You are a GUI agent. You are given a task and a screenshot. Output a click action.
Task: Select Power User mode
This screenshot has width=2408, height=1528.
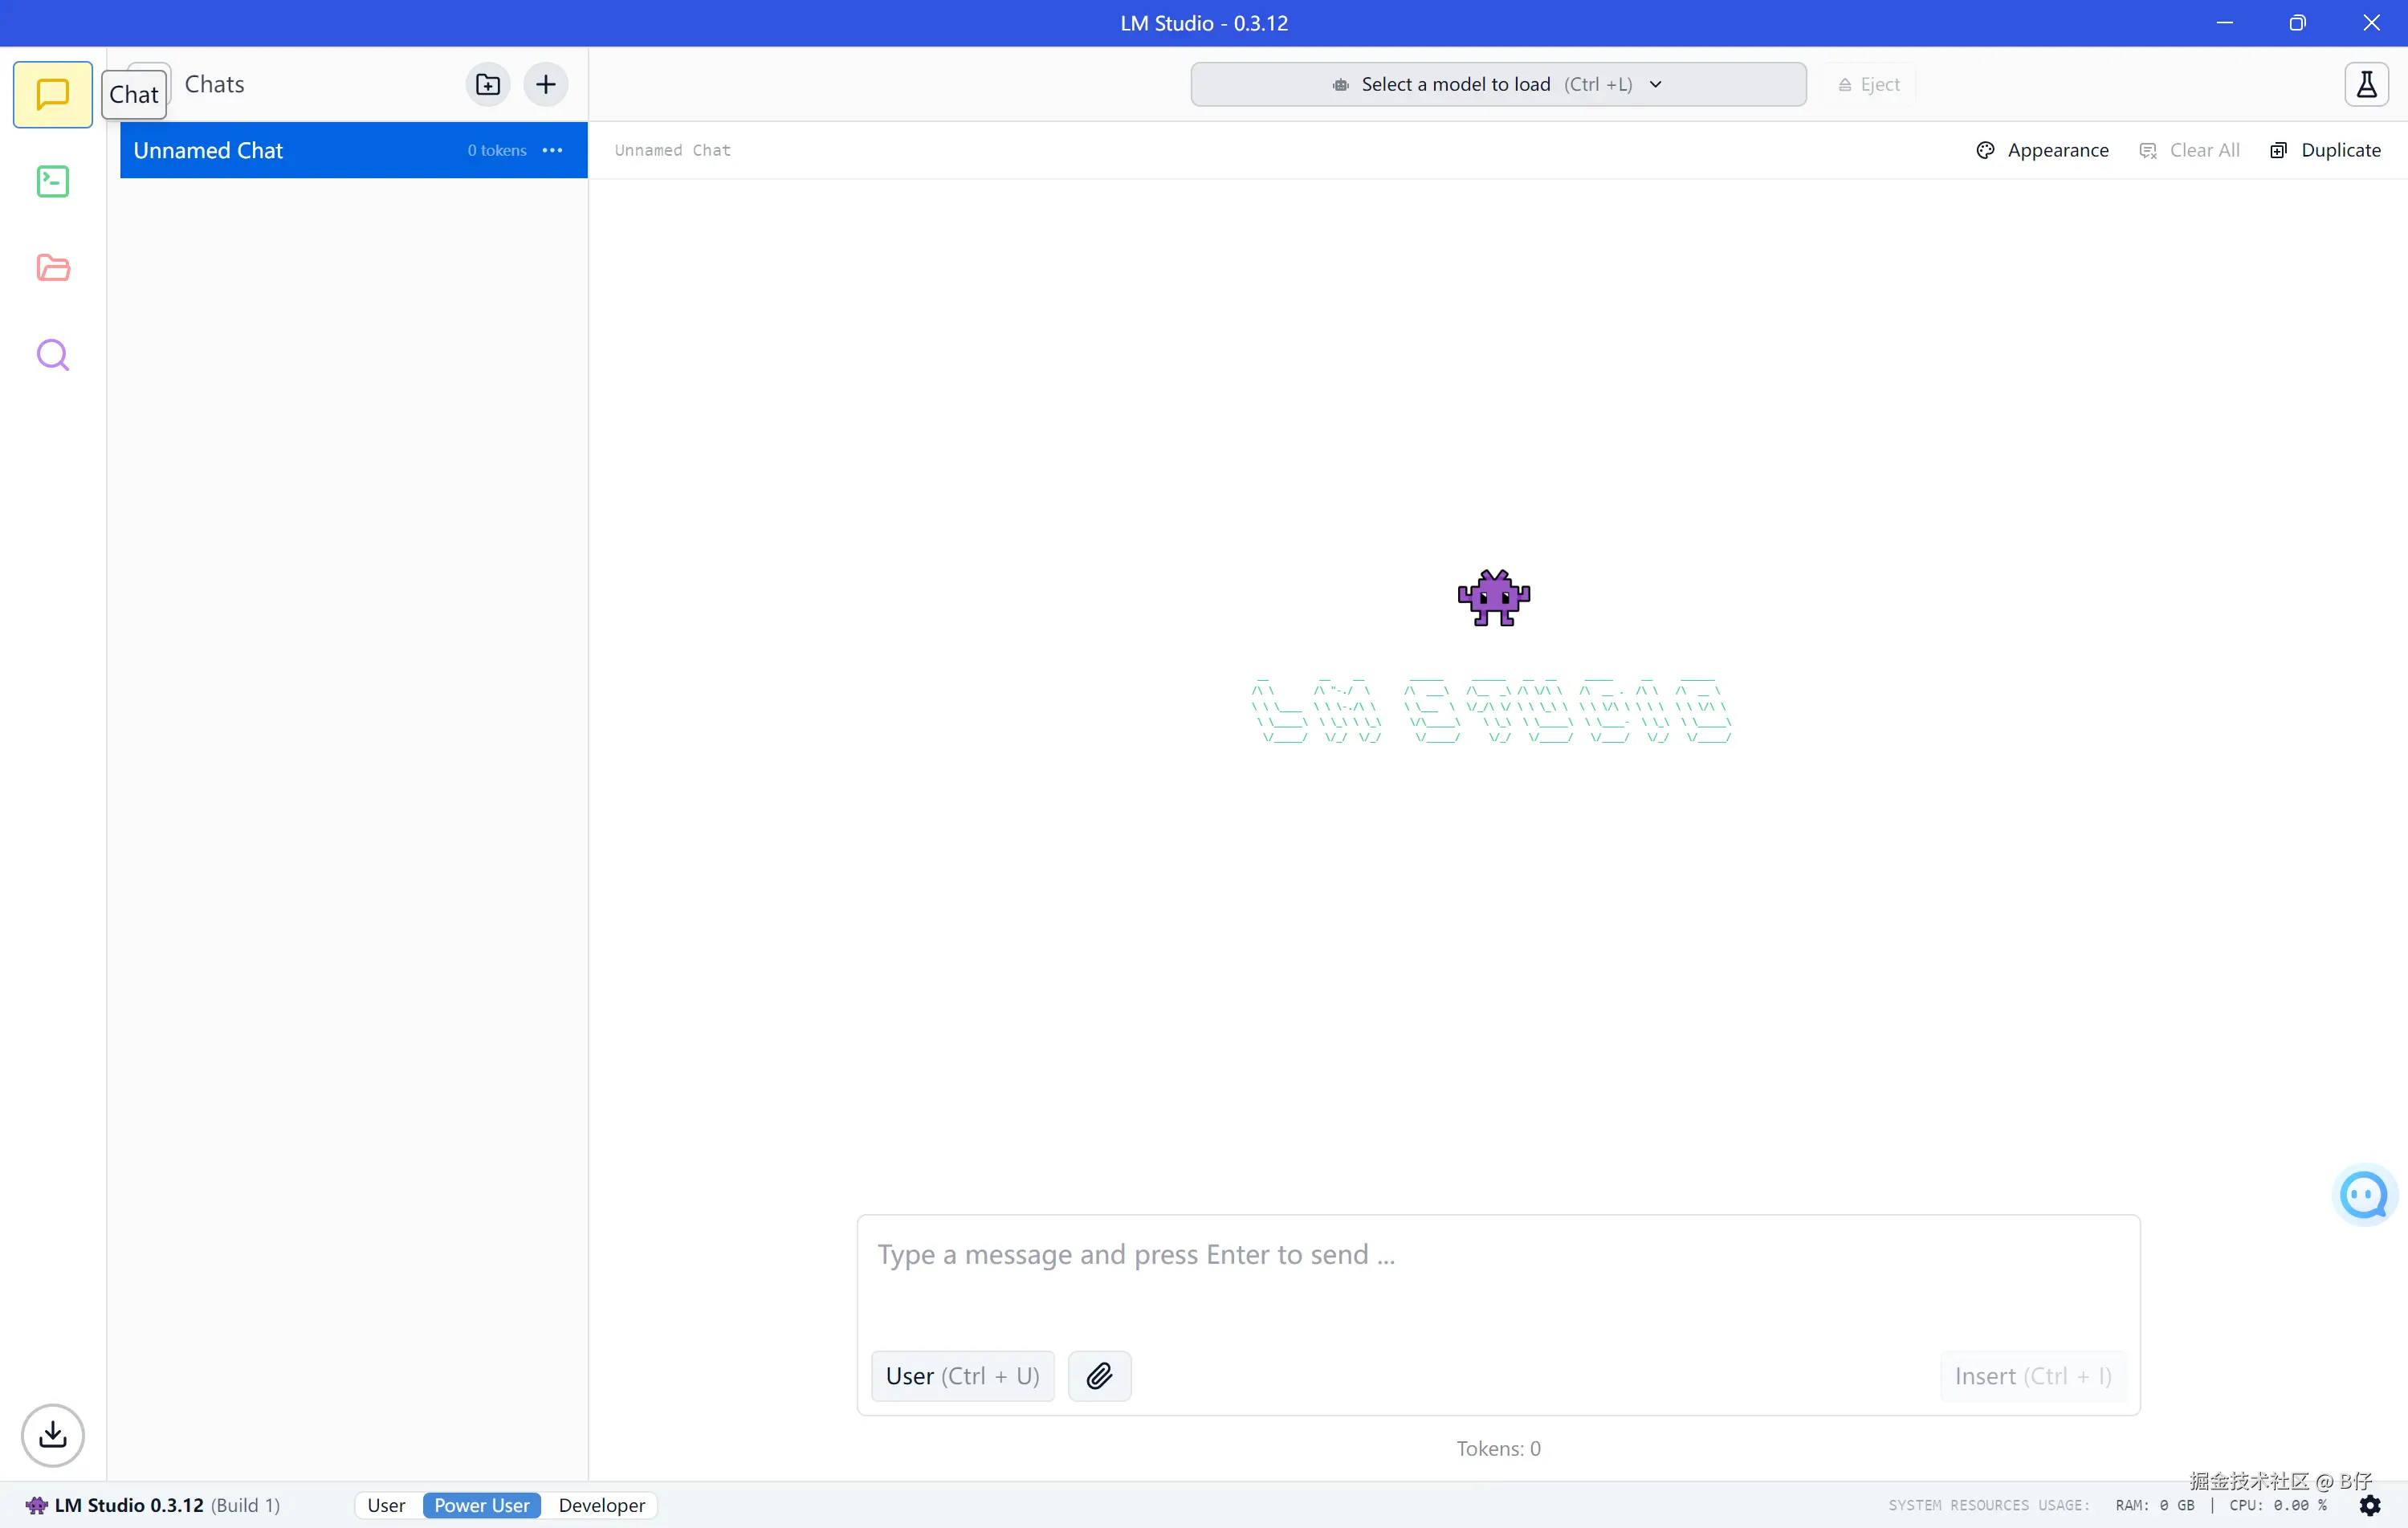pyautogui.click(x=481, y=1505)
